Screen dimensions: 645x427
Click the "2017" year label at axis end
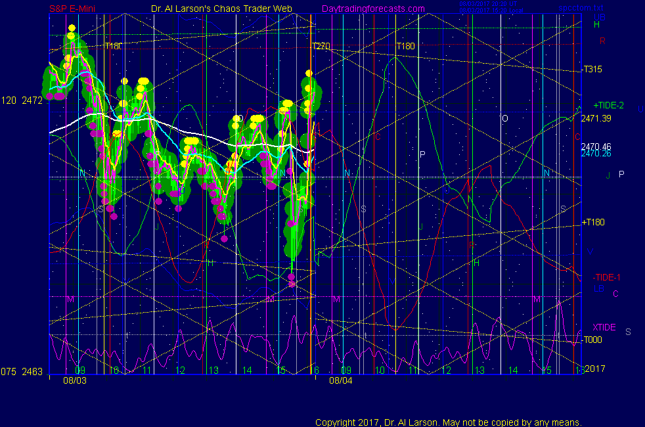click(595, 369)
